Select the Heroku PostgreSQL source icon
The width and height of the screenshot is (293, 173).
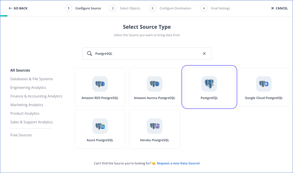pyautogui.click(x=154, y=126)
